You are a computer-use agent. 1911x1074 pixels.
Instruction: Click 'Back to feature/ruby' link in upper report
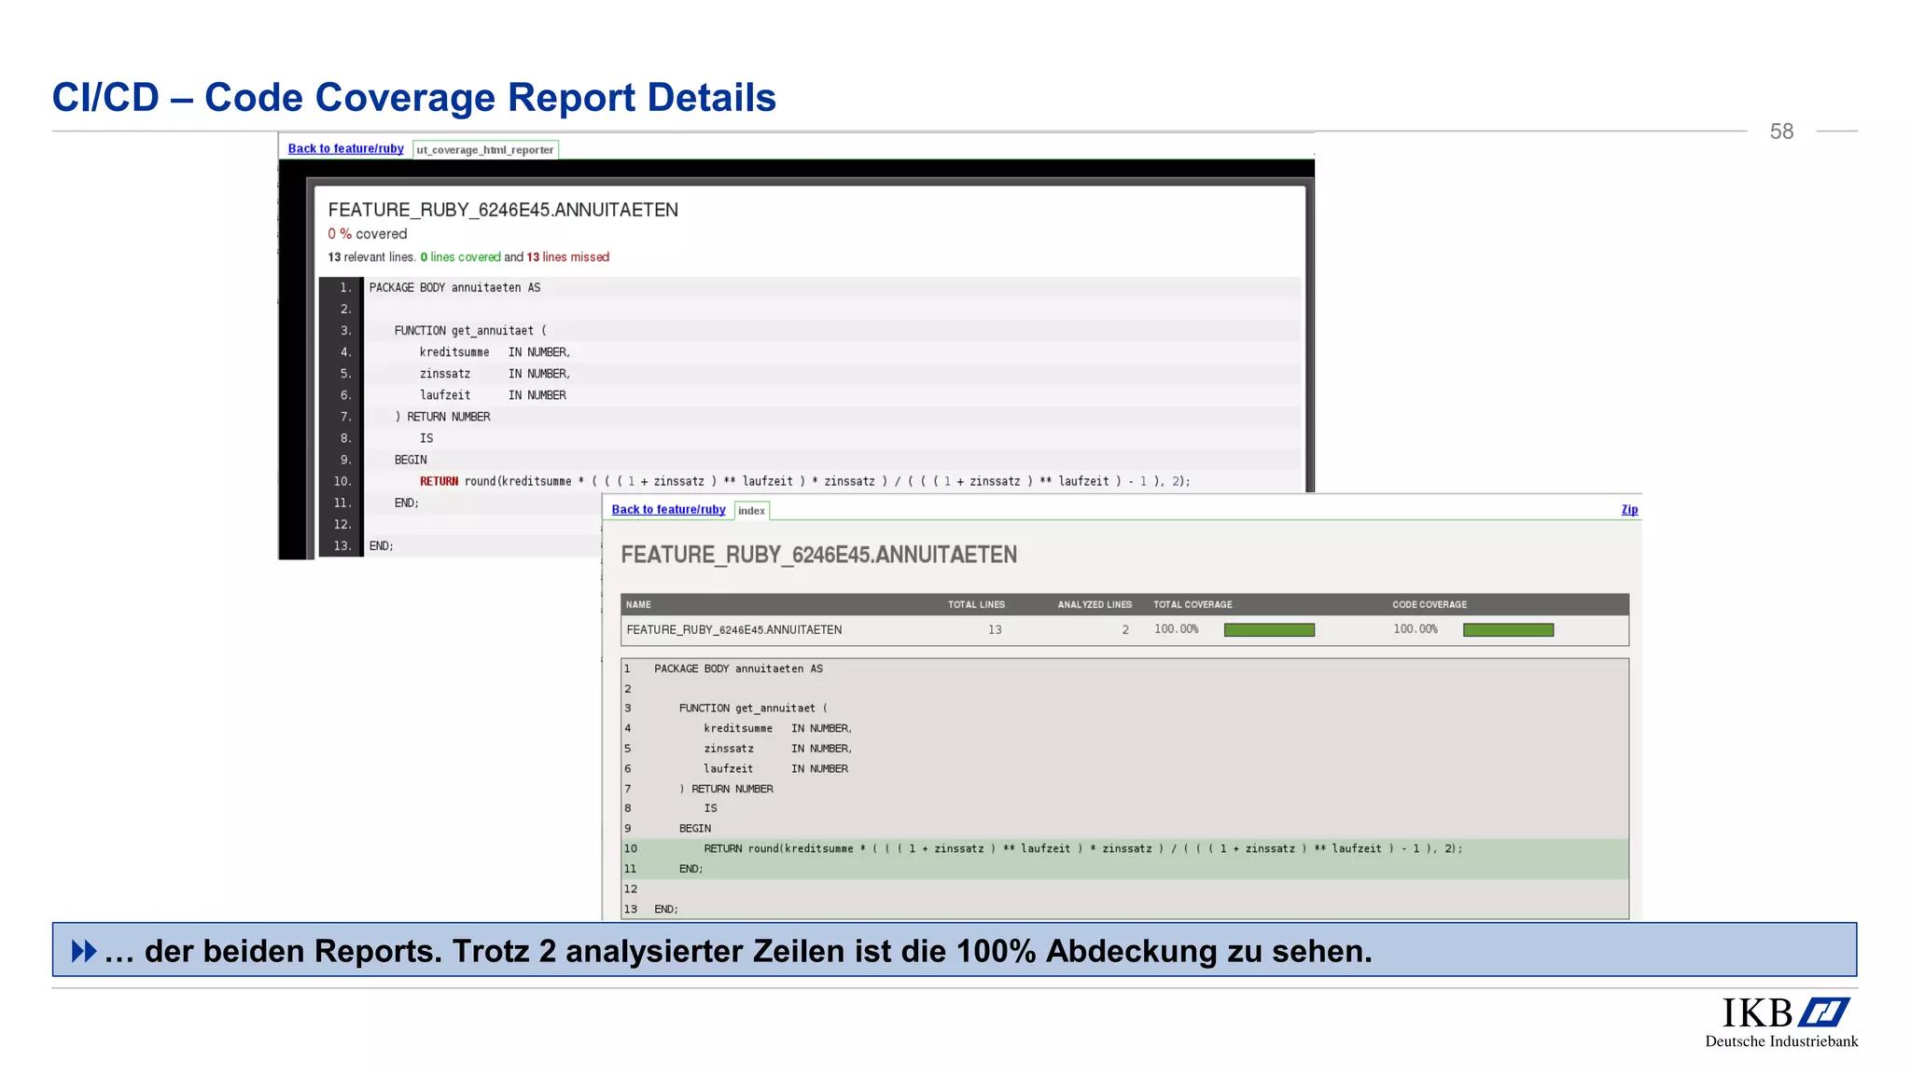(x=345, y=148)
